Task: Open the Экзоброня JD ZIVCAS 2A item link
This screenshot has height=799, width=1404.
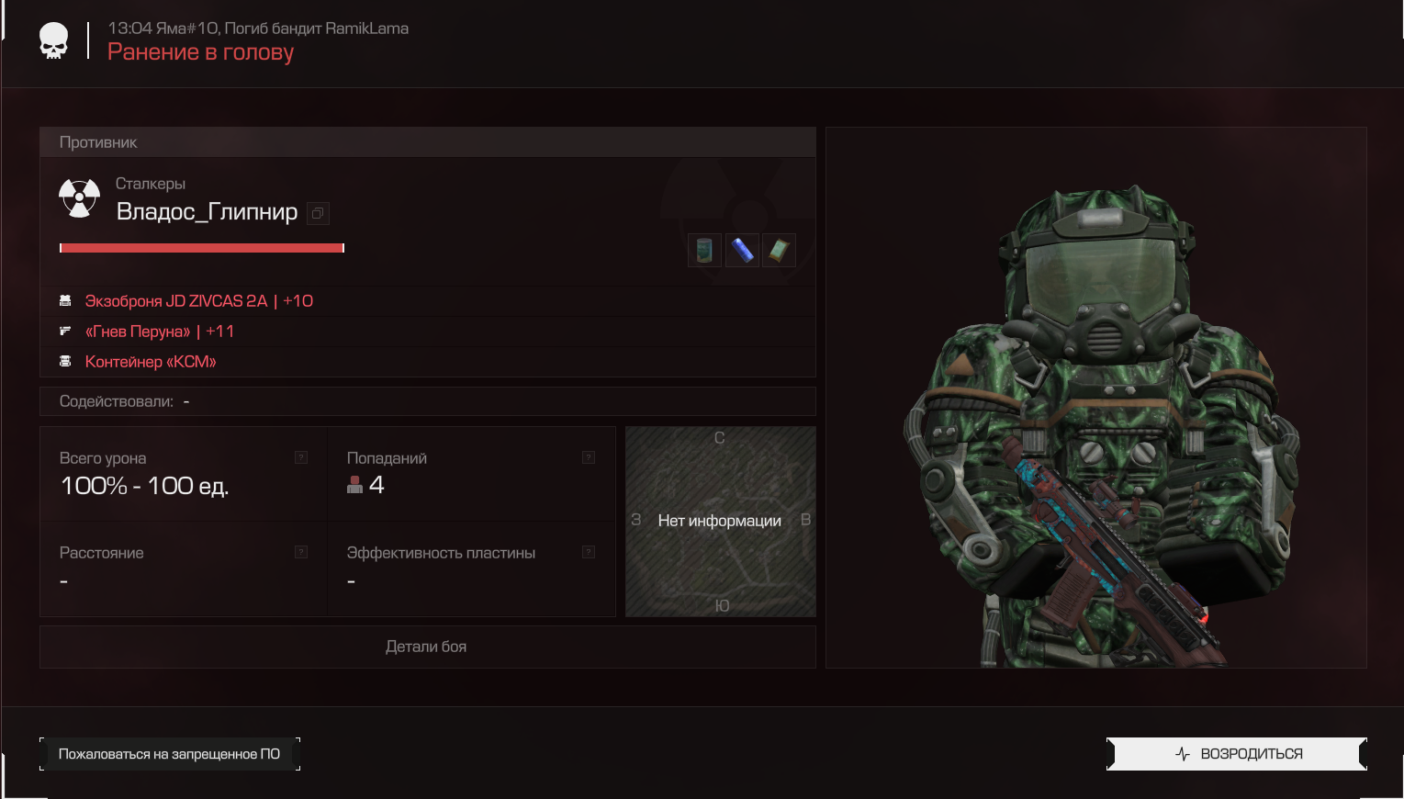Action: (199, 301)
